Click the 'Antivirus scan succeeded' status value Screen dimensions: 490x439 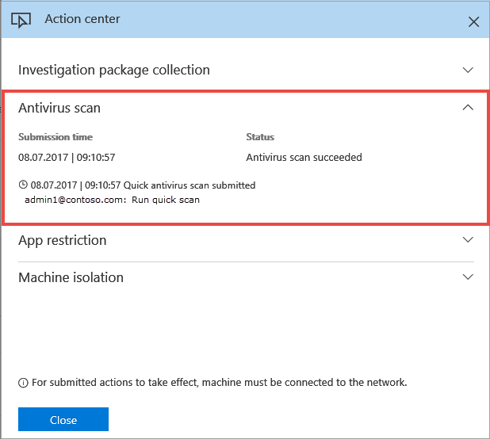tap(304, 157)
